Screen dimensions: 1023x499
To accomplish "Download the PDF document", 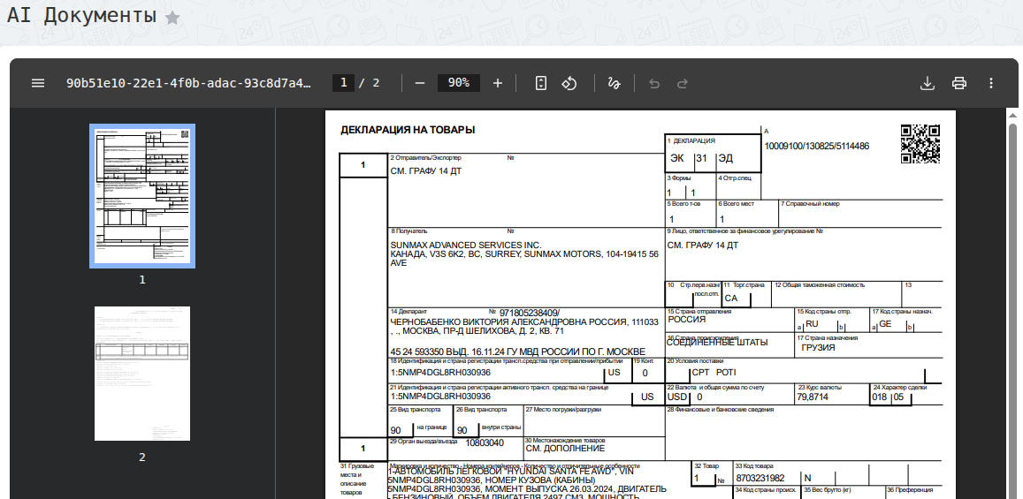I will point(928,83).
